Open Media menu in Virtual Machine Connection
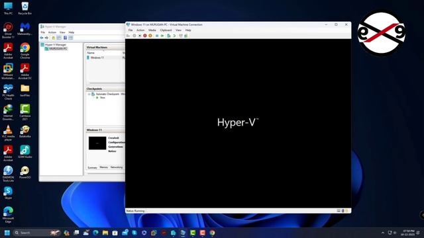The image size is (424, 238). 152,30
